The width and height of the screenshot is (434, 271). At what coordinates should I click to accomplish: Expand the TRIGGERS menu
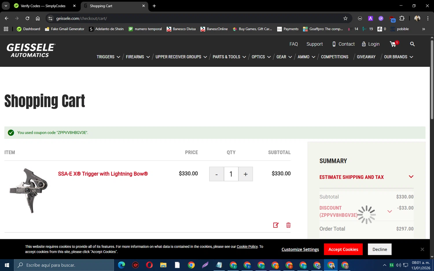108,57
